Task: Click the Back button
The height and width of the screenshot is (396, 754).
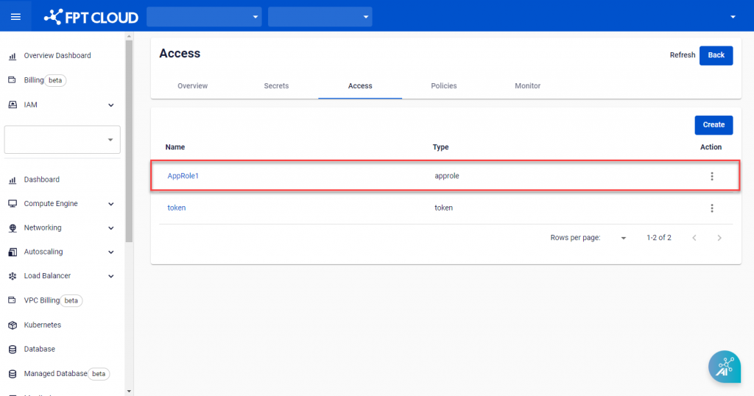Action: coord(716,55)
